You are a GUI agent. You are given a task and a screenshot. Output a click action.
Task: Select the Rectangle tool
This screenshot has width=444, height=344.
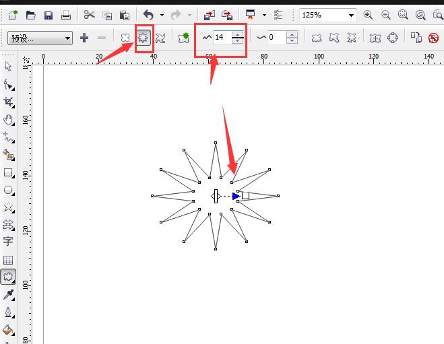tap(8, 172)
